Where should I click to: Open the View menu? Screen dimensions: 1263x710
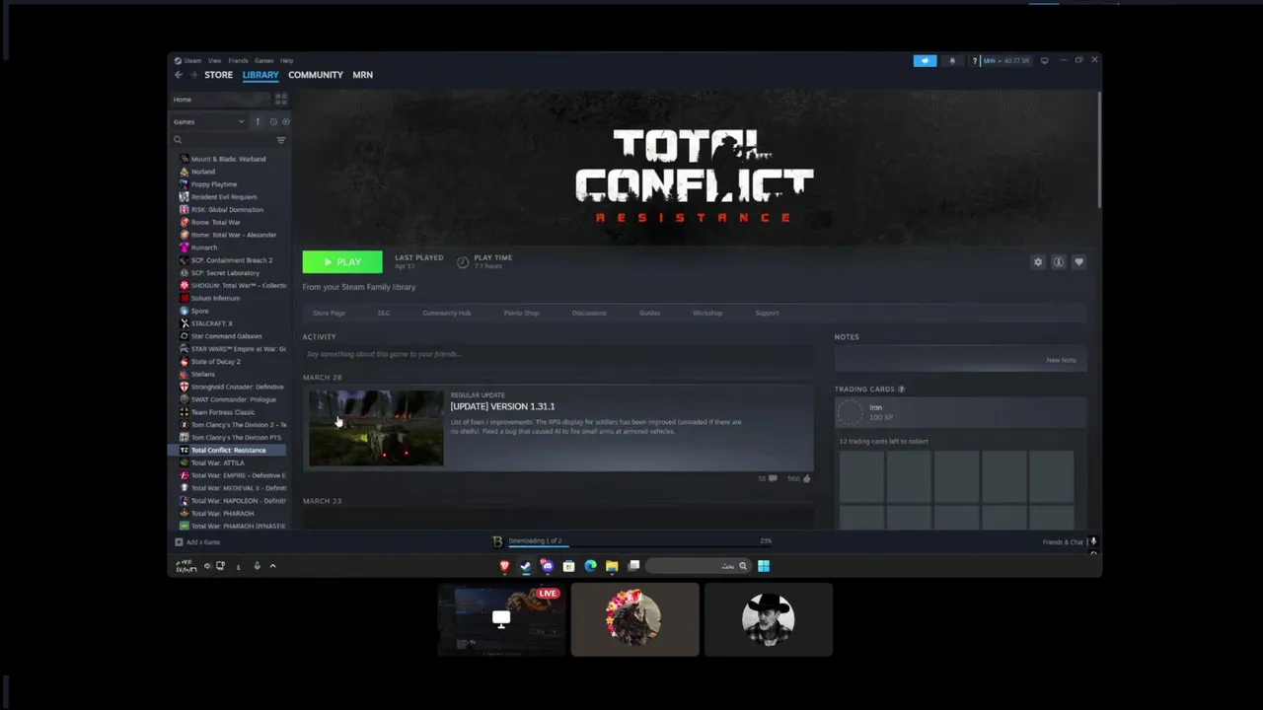coord(214,61)
